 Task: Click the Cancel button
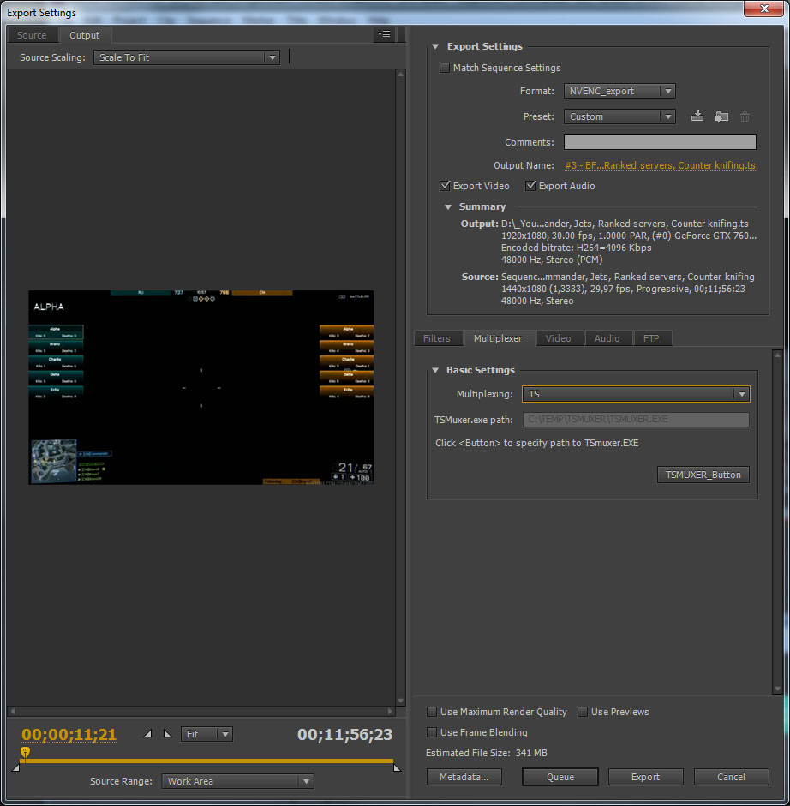[x=731, y=777]
